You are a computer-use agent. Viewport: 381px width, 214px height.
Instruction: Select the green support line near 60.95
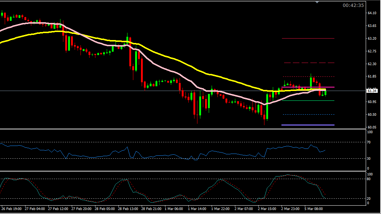(308, 100)
